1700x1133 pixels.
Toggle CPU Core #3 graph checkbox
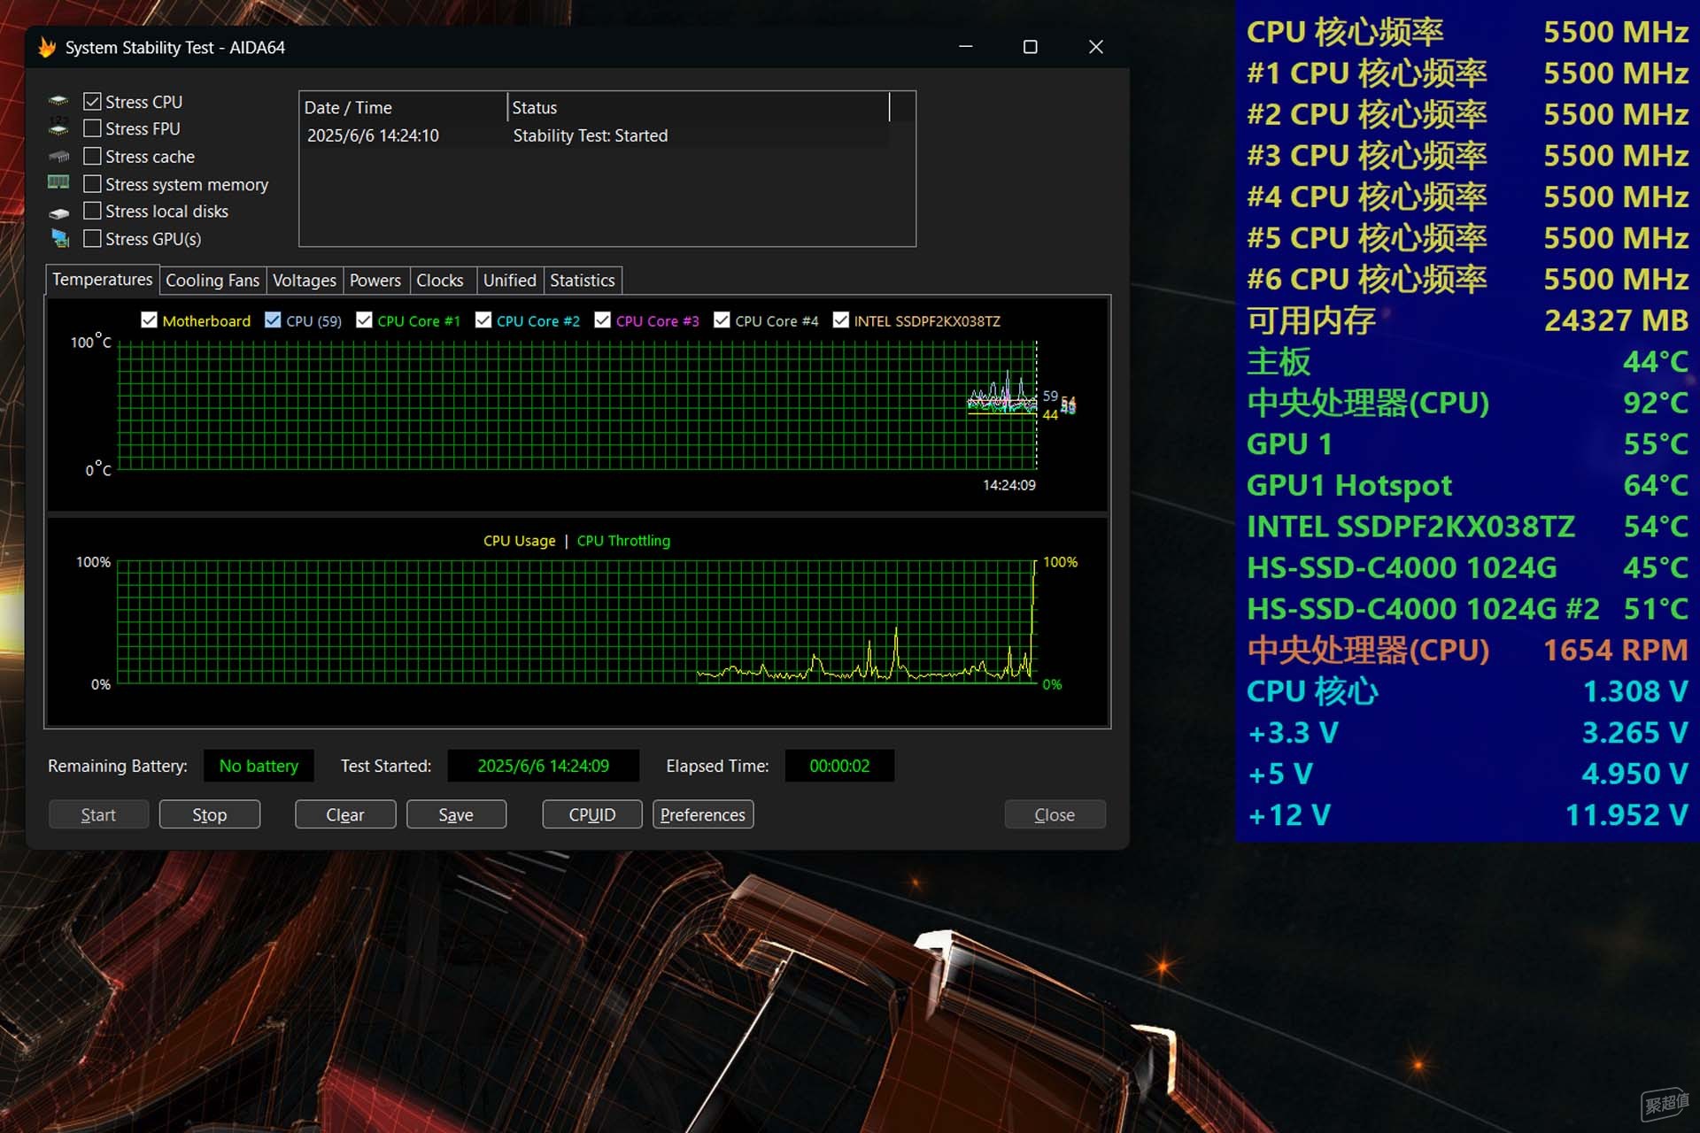pyautogui.click(x=602, y=320)
